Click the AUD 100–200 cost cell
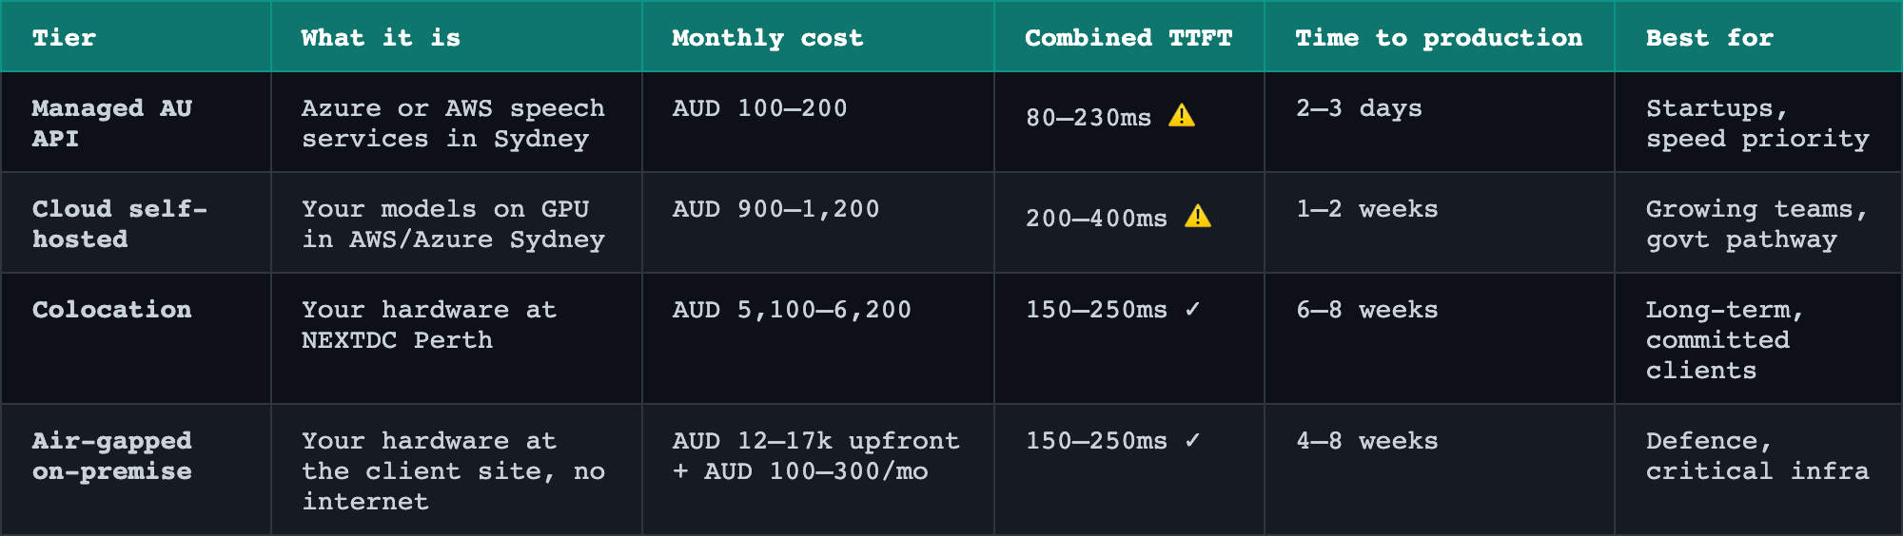Viewport: 1903px width, 536px height. (759, 108)
